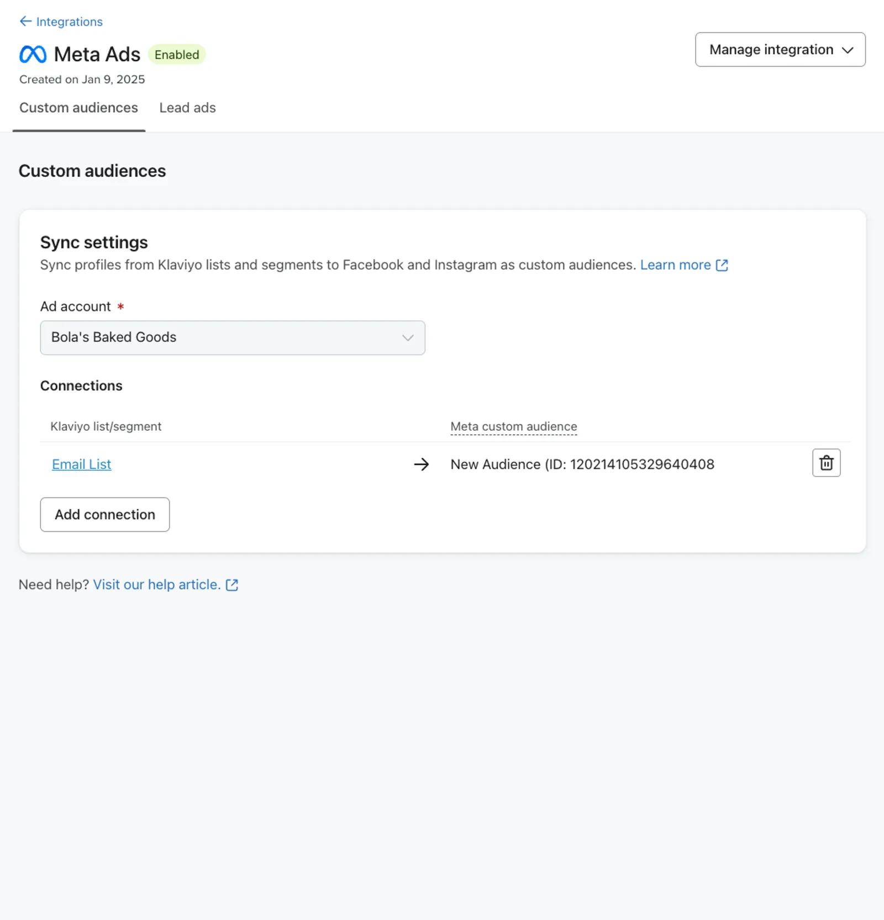Go back to Integrations

(69, 22)
